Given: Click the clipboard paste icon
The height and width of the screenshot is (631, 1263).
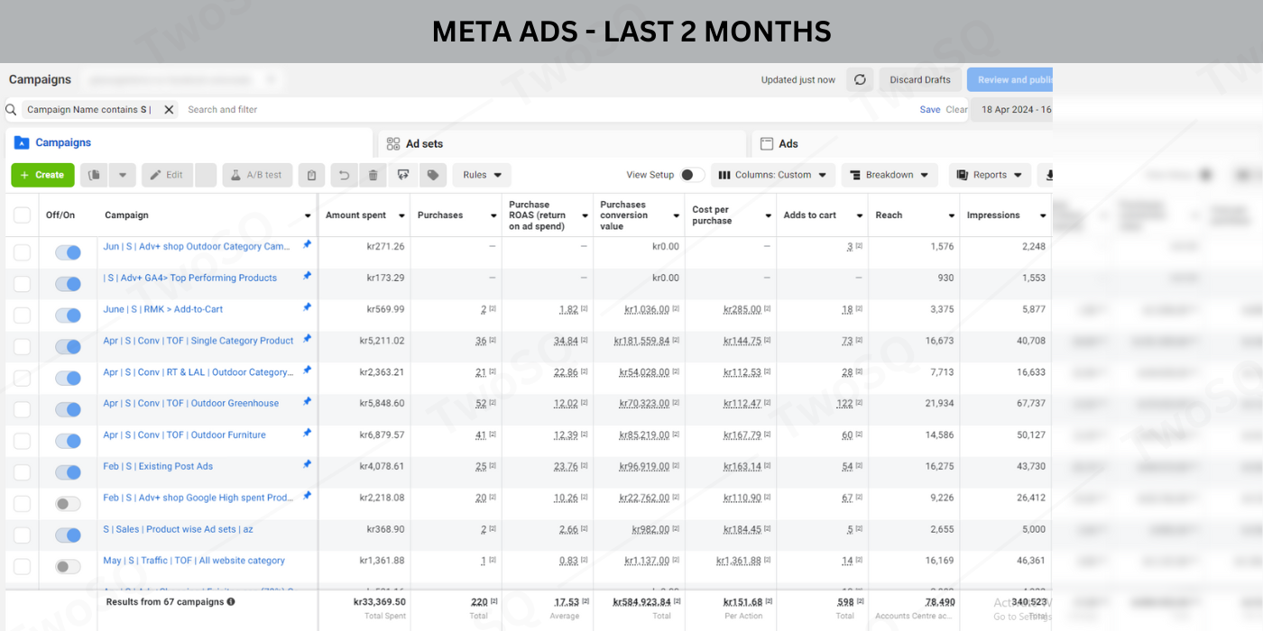Looking at the screenshot, I should pos(311,175).
